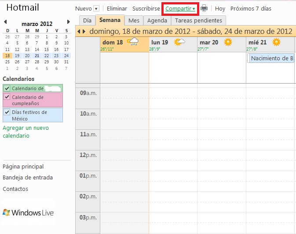Select day 24 in mini calendar
This screenshot has width=296, height=234.
(66, 56)
